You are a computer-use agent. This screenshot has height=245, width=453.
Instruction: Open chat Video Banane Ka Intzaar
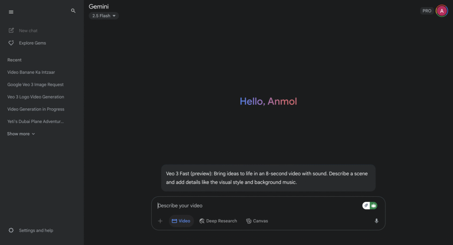(x=31, y=72)
